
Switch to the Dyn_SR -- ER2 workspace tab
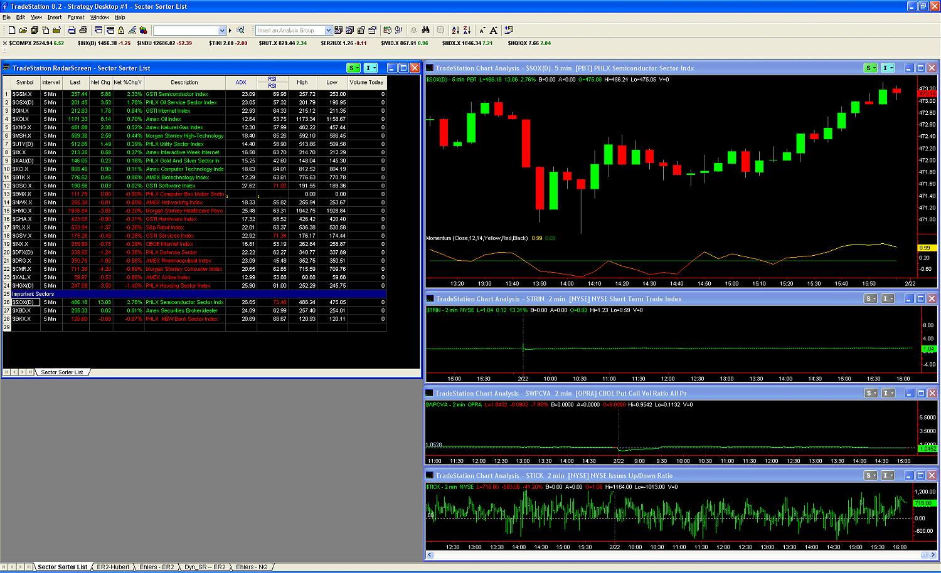[205, 567]
